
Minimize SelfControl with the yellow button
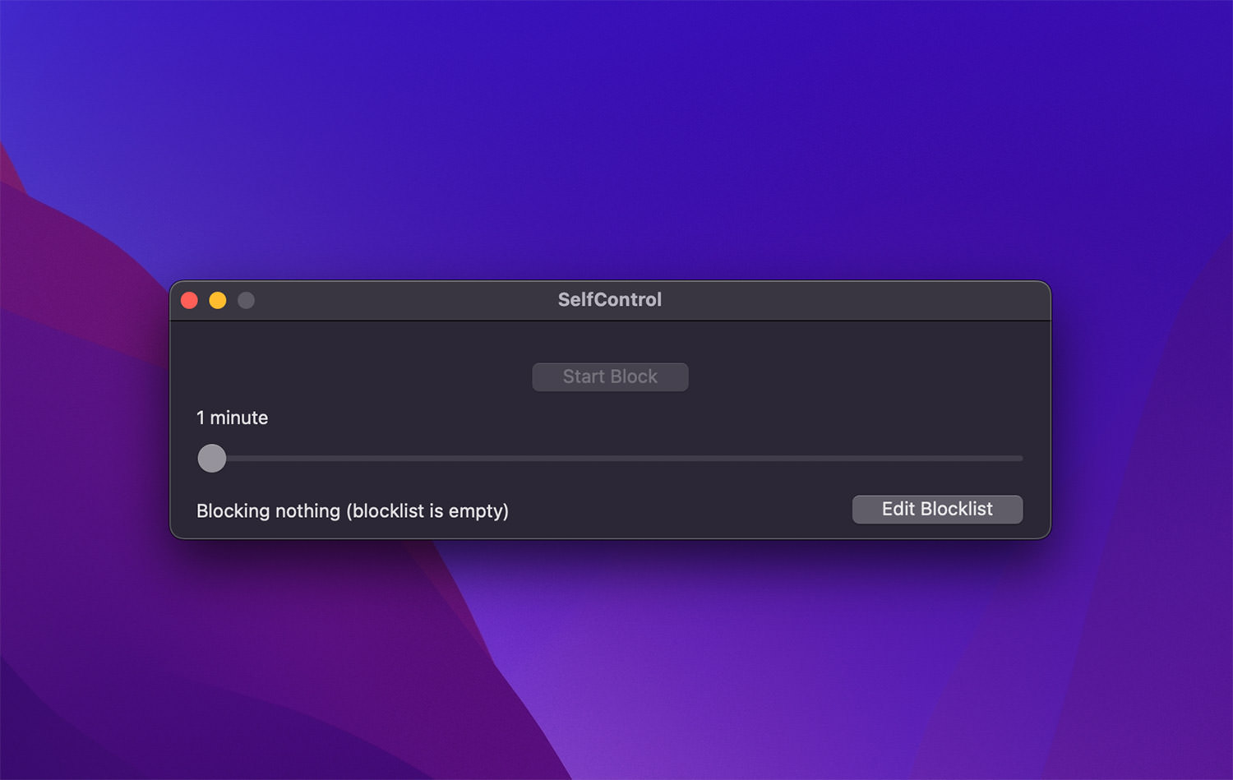coord(218,300)
